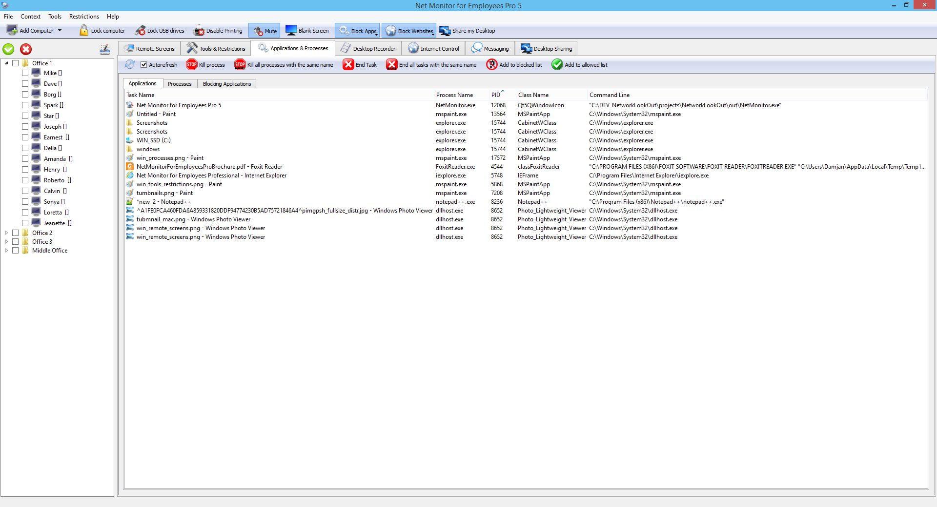Click the Kill process stop icon
The height and width of the screenshot is (507, 937).
click(x=192, y=64)
